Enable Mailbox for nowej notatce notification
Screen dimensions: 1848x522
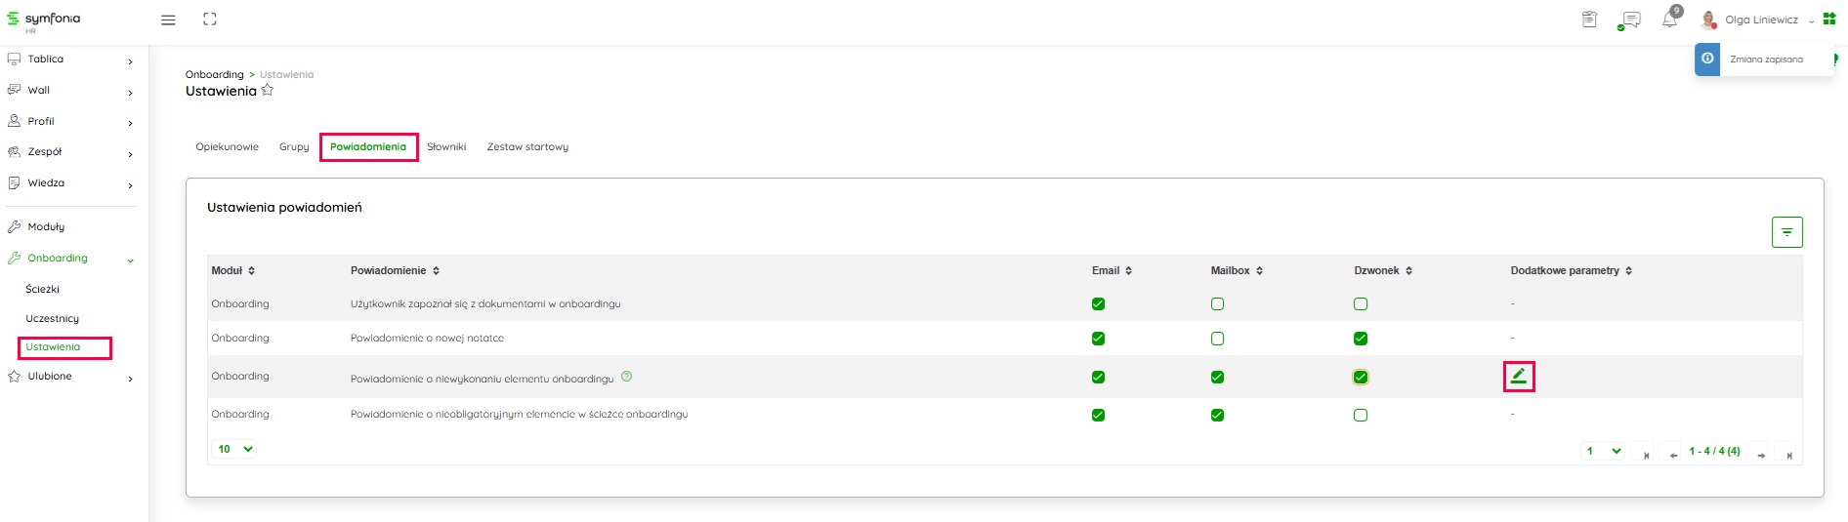(x=1217, y=339)
